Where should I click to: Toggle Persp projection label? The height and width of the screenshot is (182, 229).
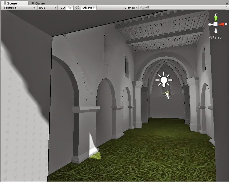(215, 37)
